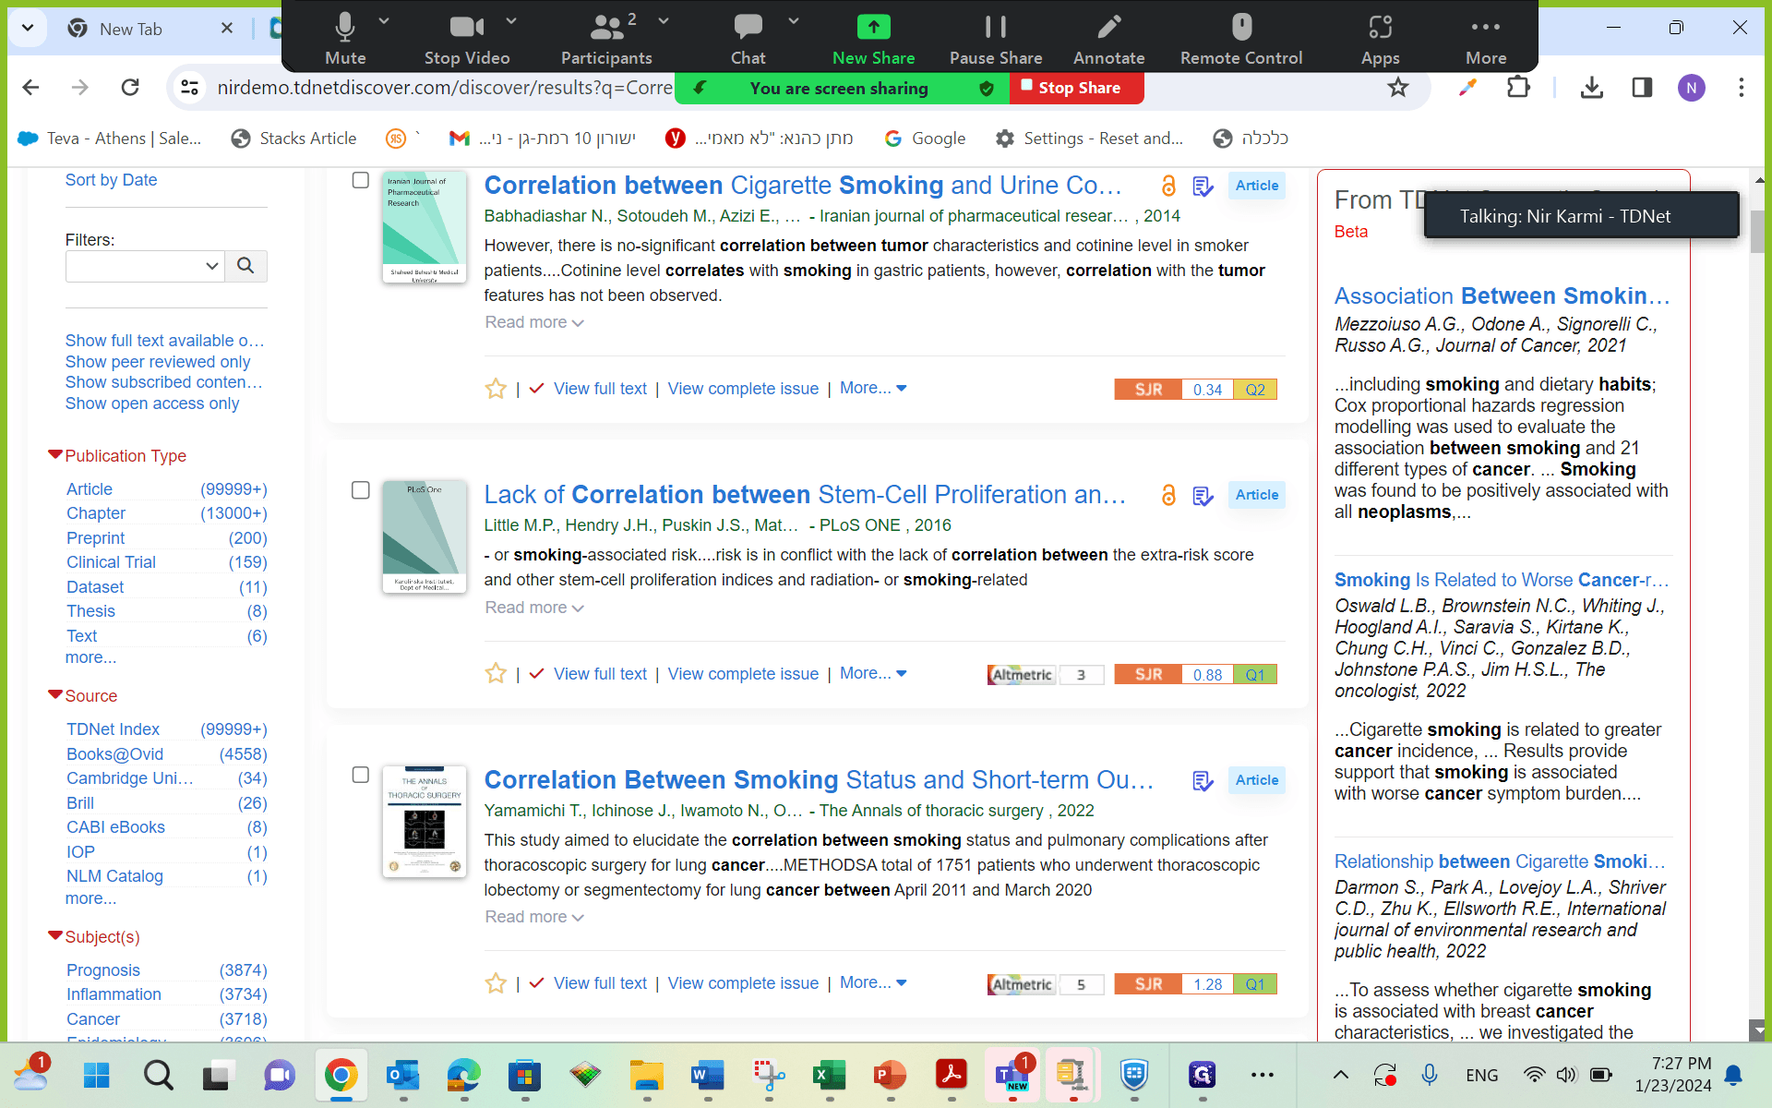The width and height of the screenshot is (1772, 1108).
Task: Open Settings - Reset bookmark
Action: pyautogui.click(x=1089, y=138)
